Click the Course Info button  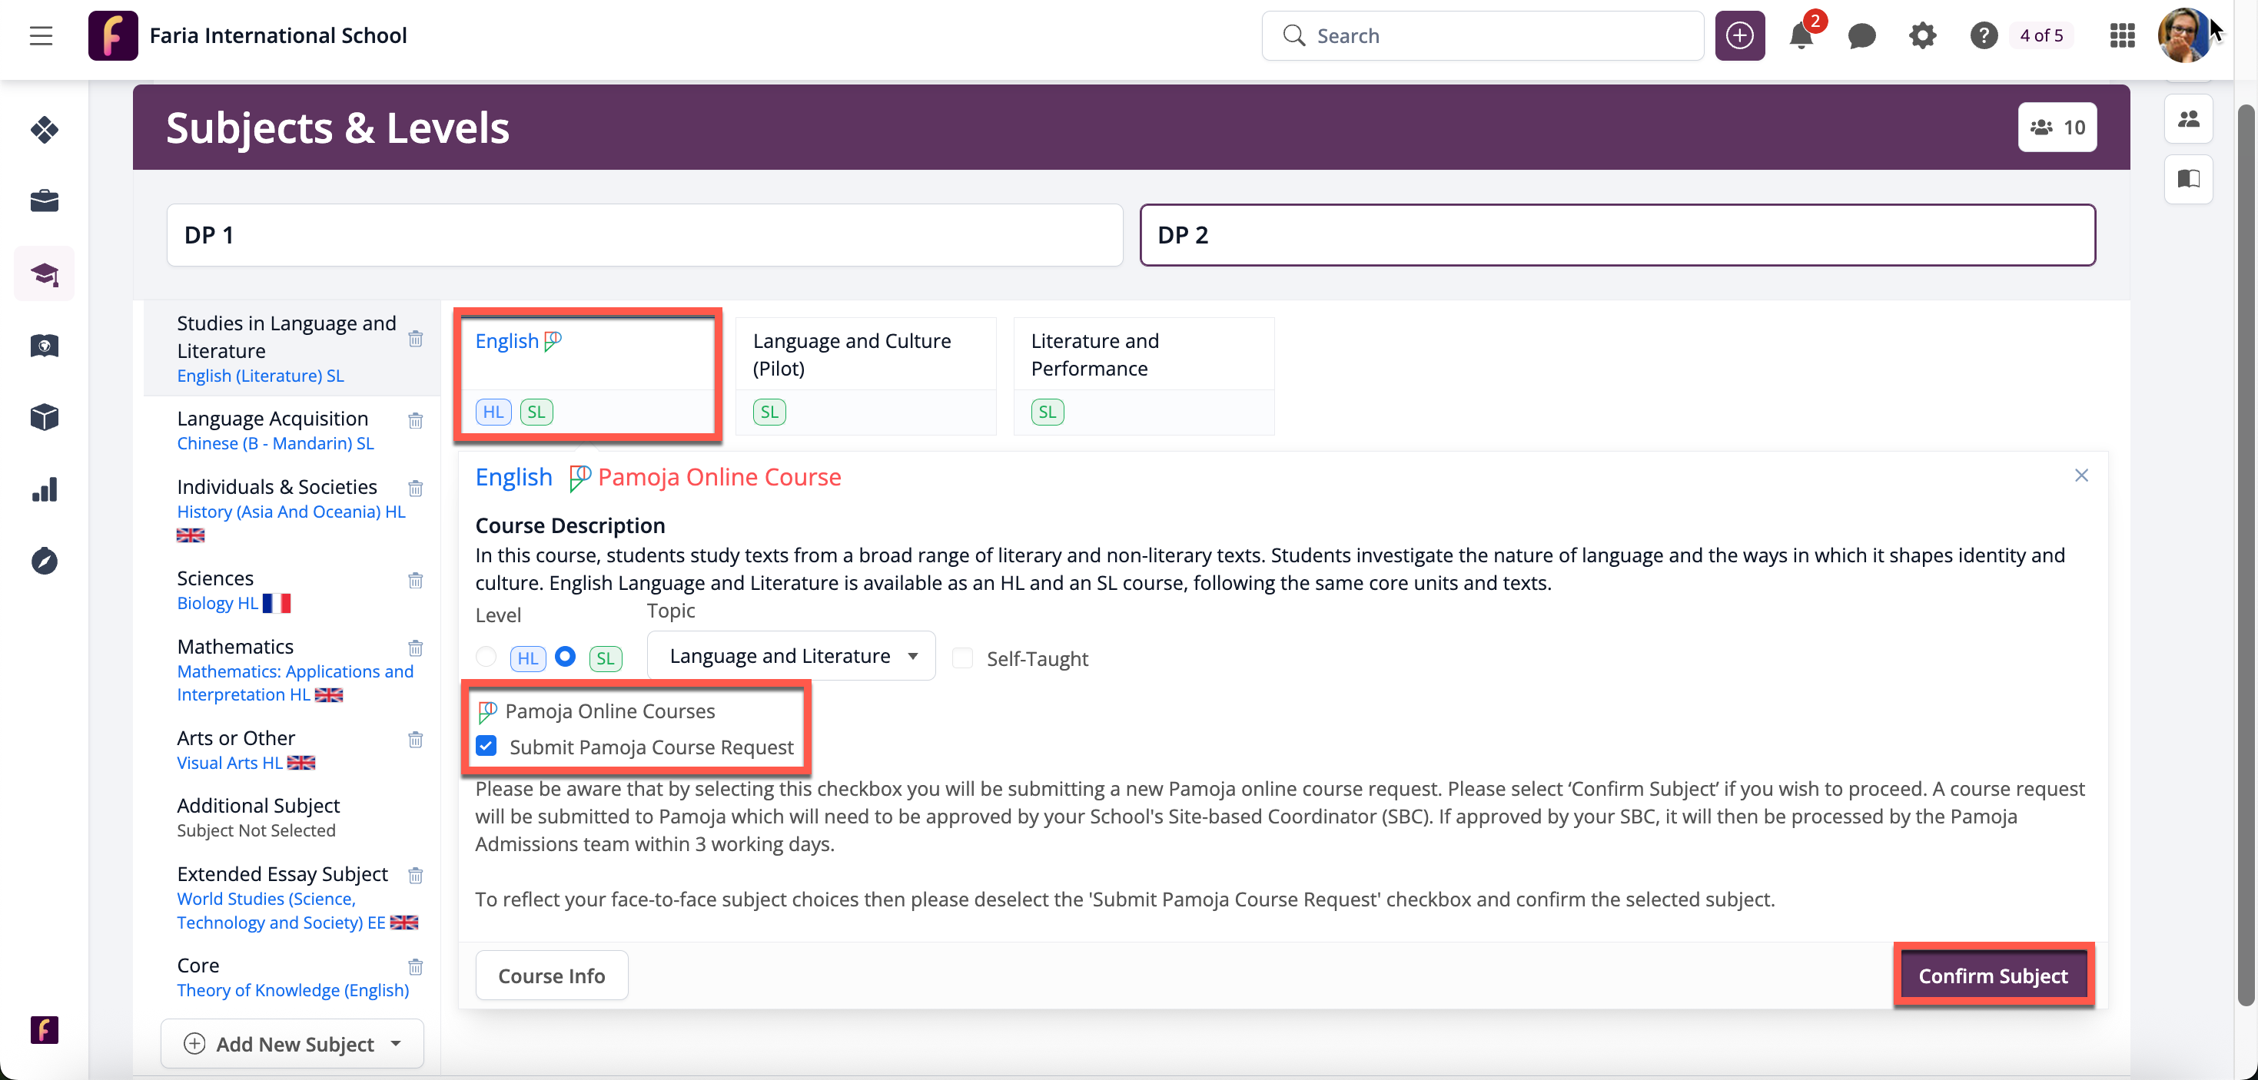click(551, 975)
